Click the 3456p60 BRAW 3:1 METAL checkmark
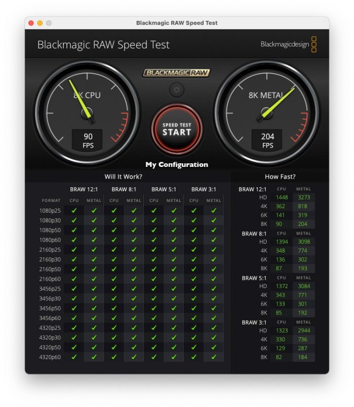The width and height of the screenshot is (354, 407). [x=214, y=318]
